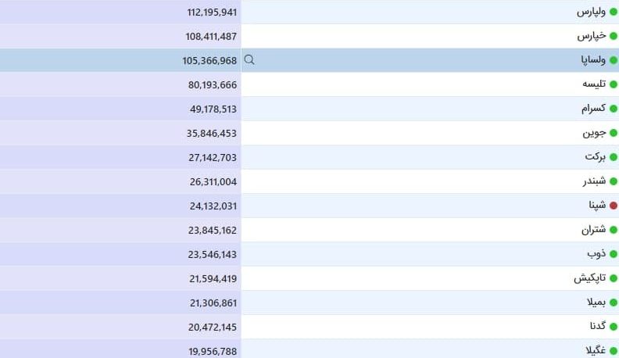This screenshot has width=619, height=358.
Task: Click the green status dot beside تلیسه
Action: coord(614,84)
